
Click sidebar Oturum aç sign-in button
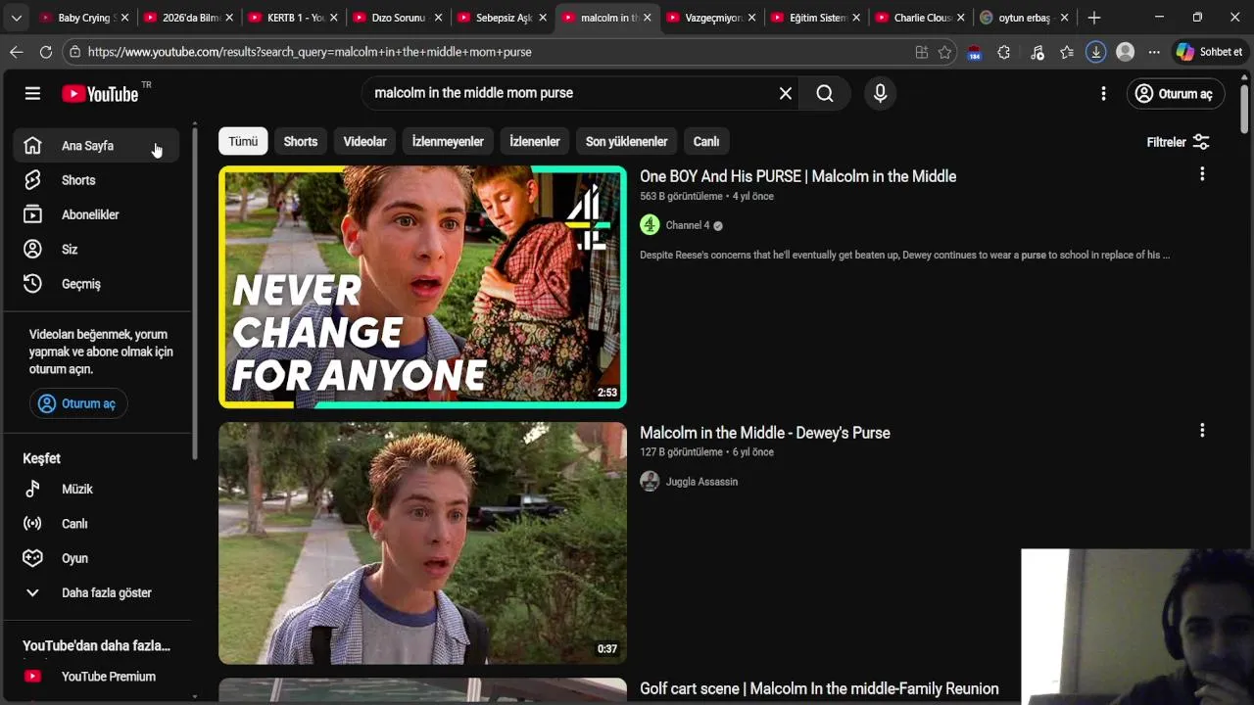coord(78,403)
